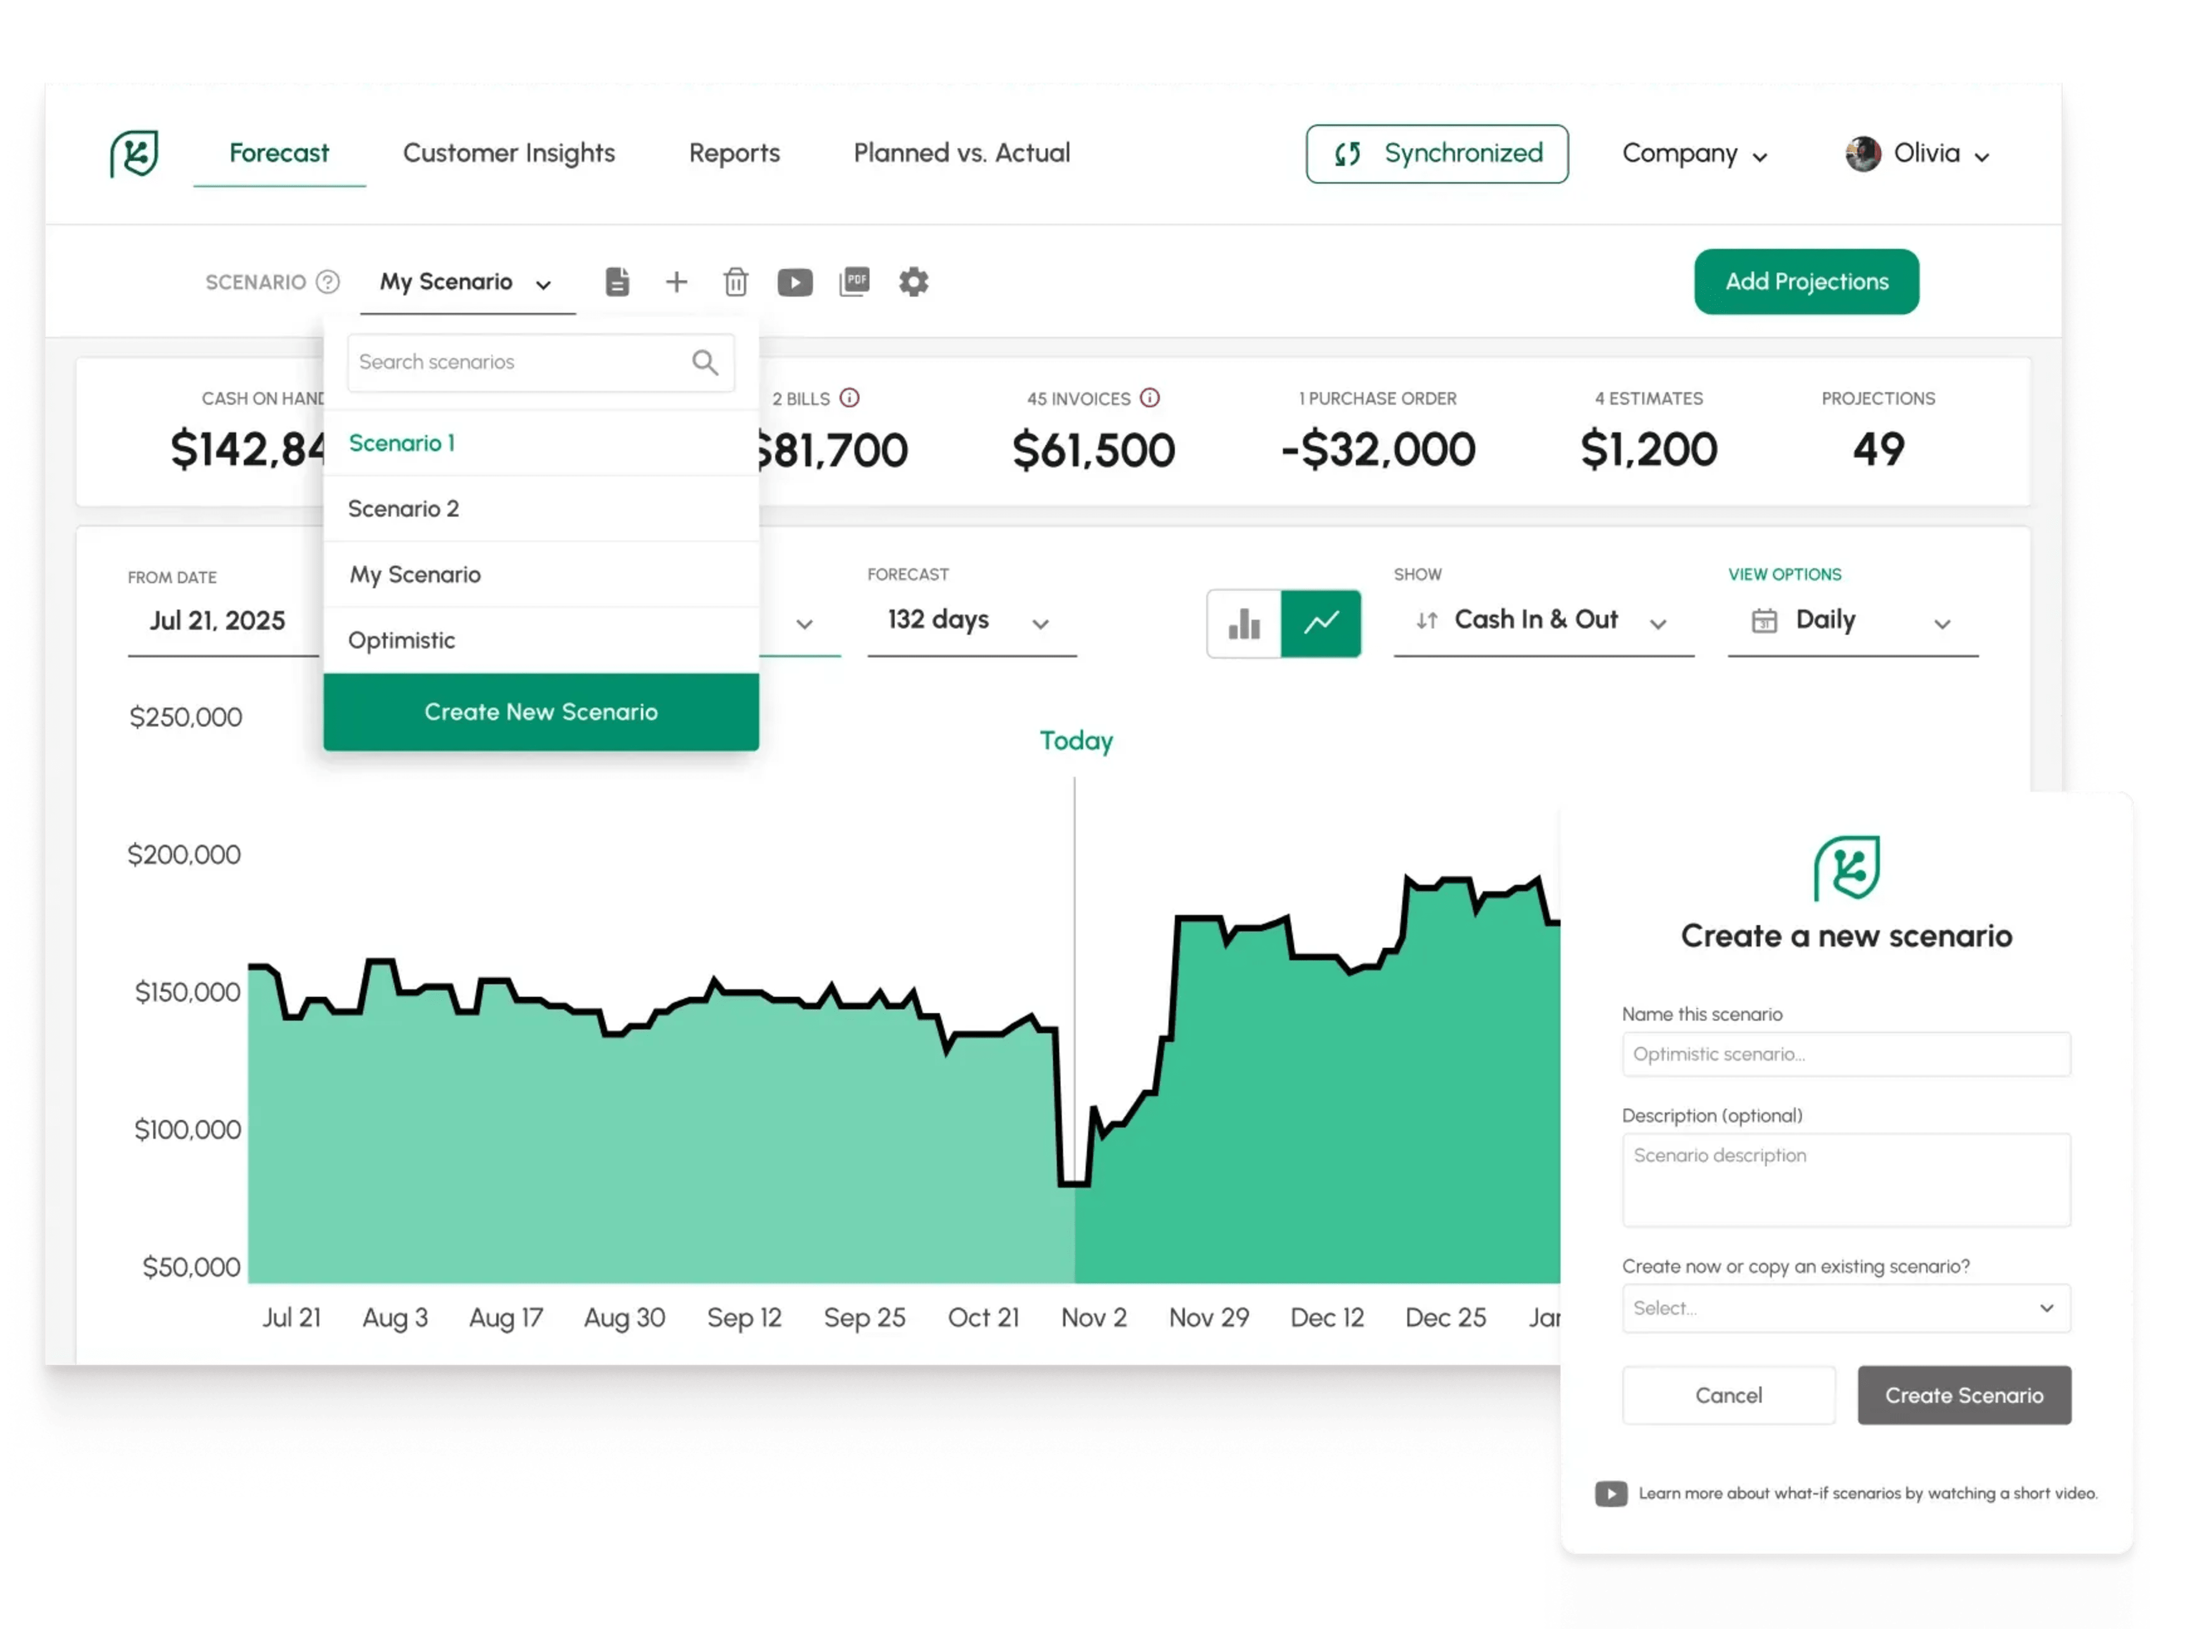
Task: Select My Scenario in the dropdown list
Action: 541,575
